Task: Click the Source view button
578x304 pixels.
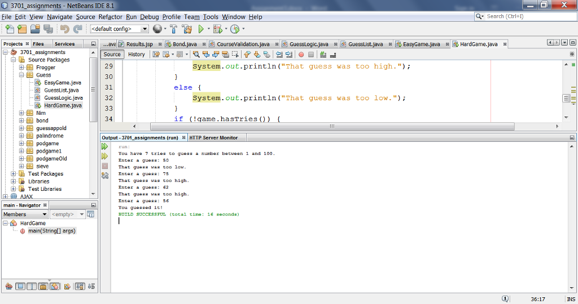Action: point(112,55)
